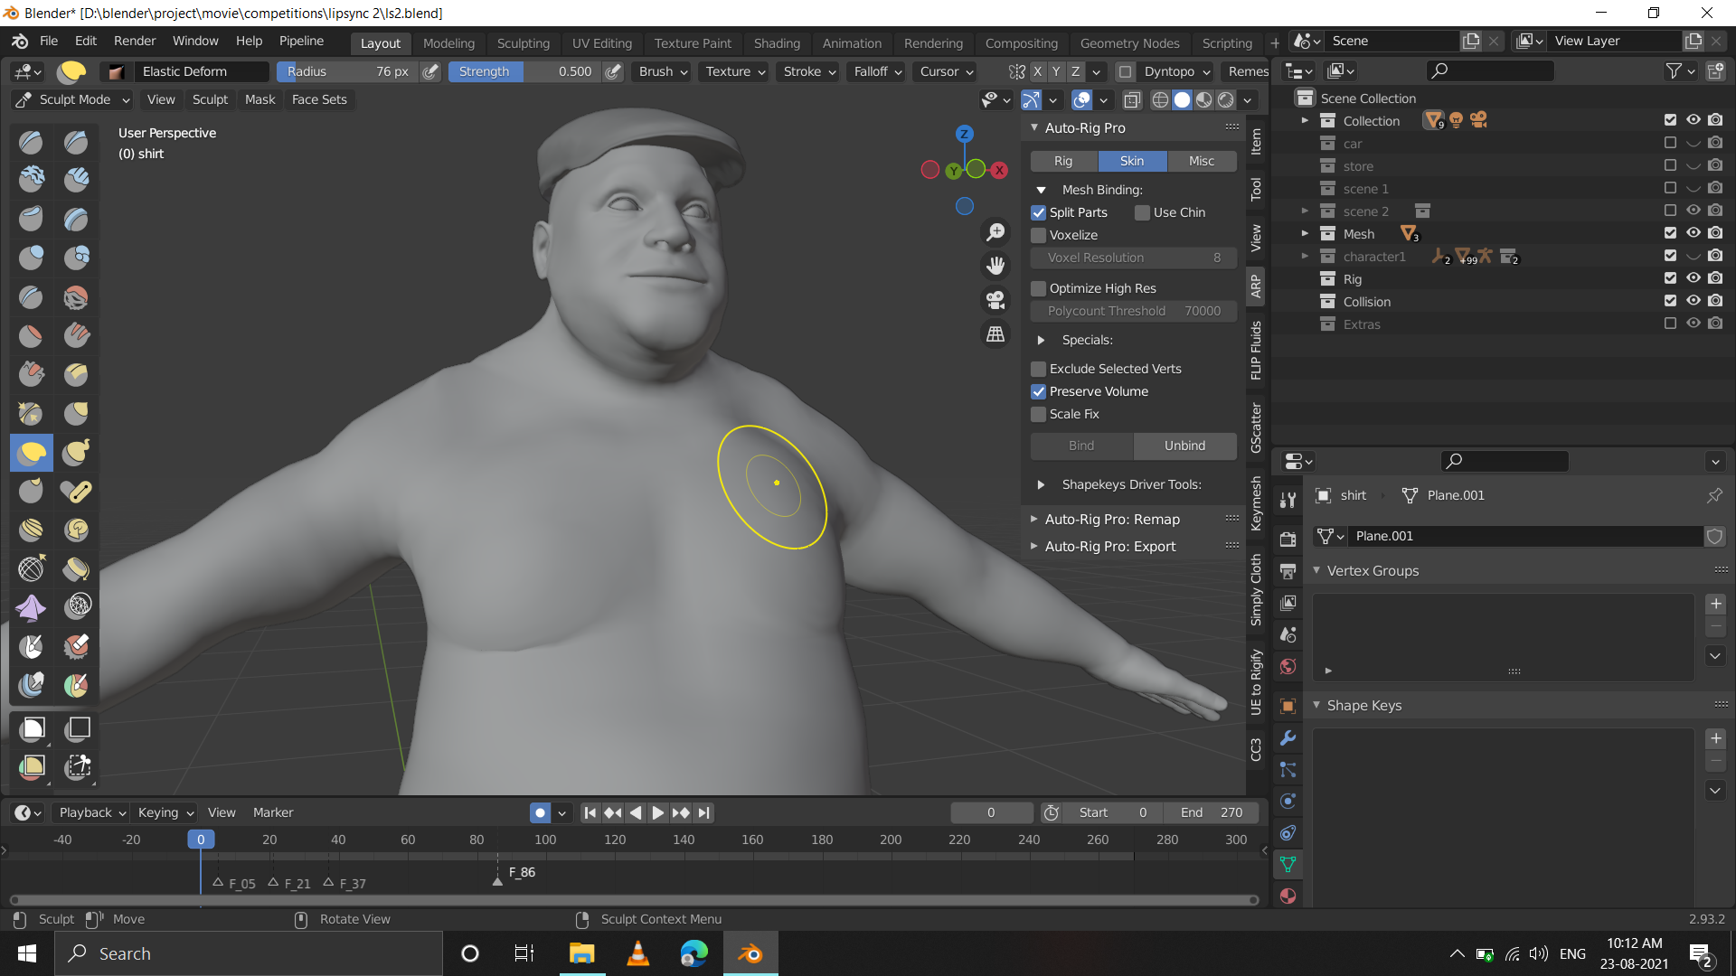This screenshot has width=1736, height=976.
Task: Select the Snake Hook brush
Action: pyautogui.click(x=76, y=452)
